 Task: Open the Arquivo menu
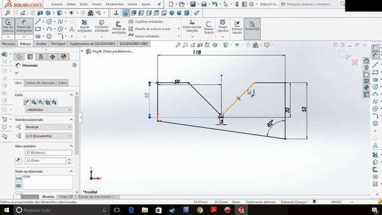coord(57,4)
